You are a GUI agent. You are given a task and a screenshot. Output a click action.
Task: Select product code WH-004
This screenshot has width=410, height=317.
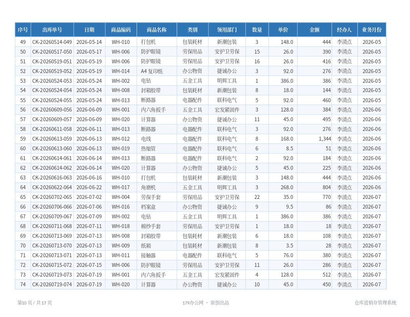pos(121,197)
